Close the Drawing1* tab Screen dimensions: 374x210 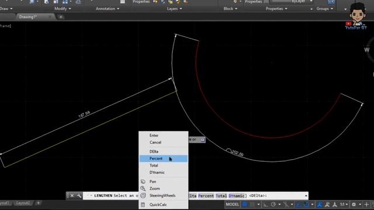(x=50, y=17)
